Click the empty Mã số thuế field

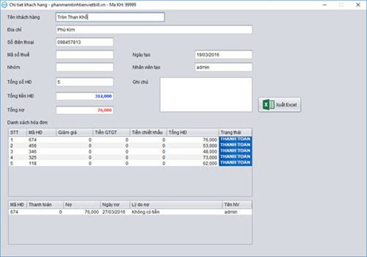[x=84, y=55]
